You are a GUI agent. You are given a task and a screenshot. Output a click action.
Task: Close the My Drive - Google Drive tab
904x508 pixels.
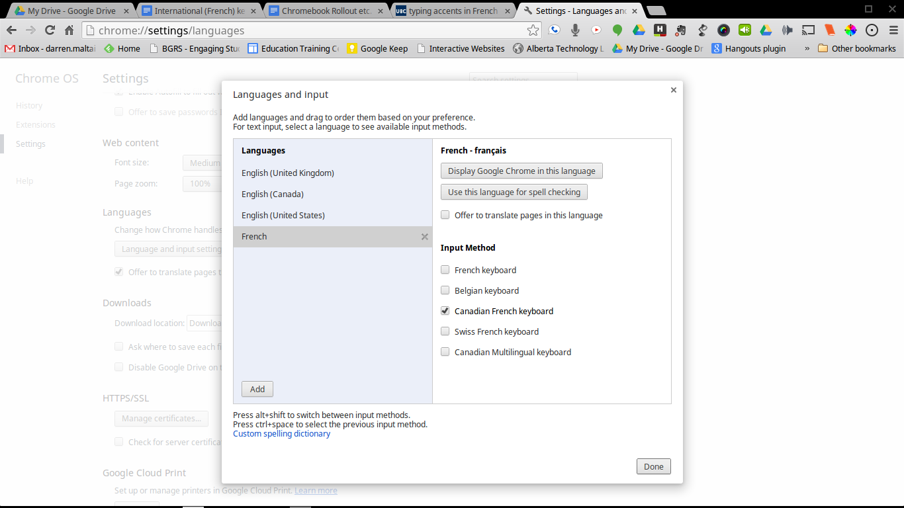[x=126, y=11]
